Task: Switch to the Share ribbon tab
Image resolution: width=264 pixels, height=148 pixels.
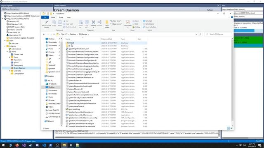Action: pos(61,17)
